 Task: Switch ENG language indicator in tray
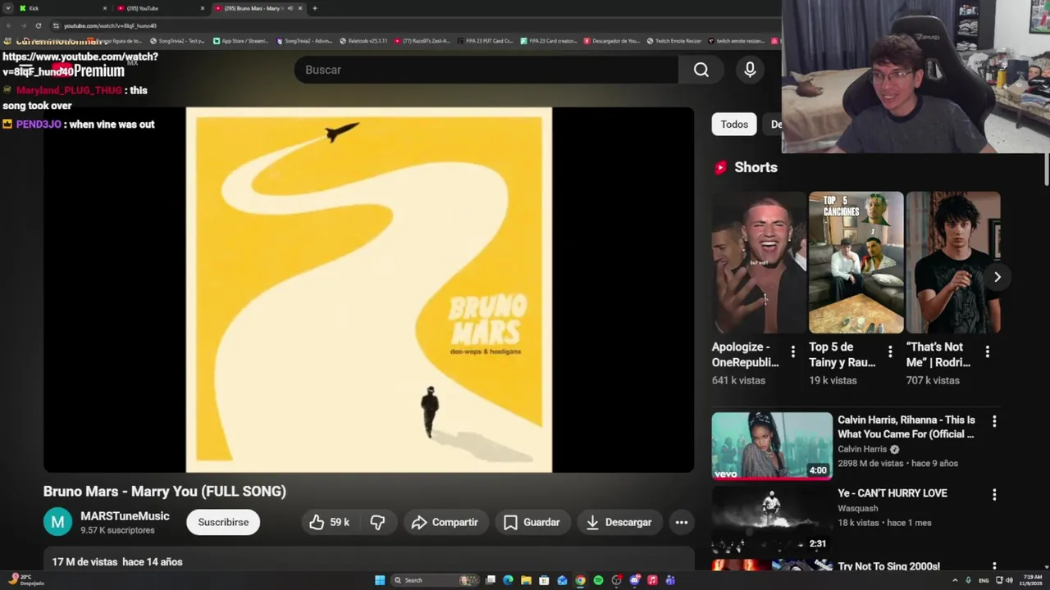[984, 580]
